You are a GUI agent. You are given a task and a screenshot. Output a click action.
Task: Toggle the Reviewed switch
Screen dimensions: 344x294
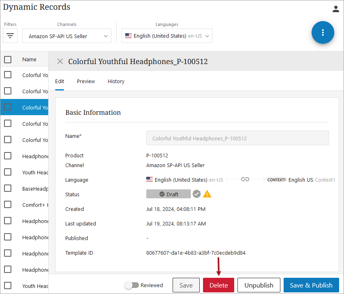point(131,285)
